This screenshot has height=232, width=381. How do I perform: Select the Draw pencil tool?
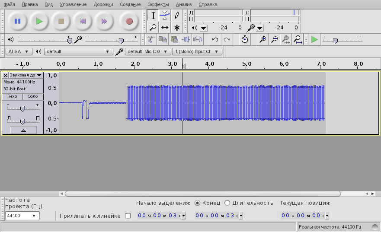[x=176, y=16]
